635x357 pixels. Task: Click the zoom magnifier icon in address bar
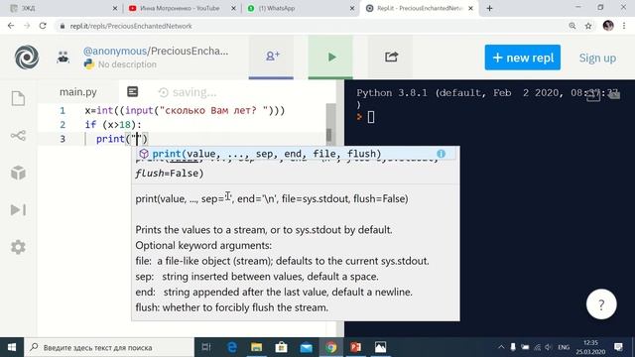click(x=572, y=26)
